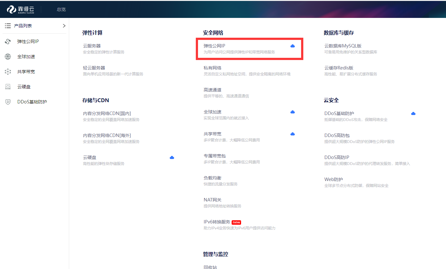This screenshot has height=269, width=446.
Task: Open 云硬盘 in the product list
Action: tap(90, 157)
